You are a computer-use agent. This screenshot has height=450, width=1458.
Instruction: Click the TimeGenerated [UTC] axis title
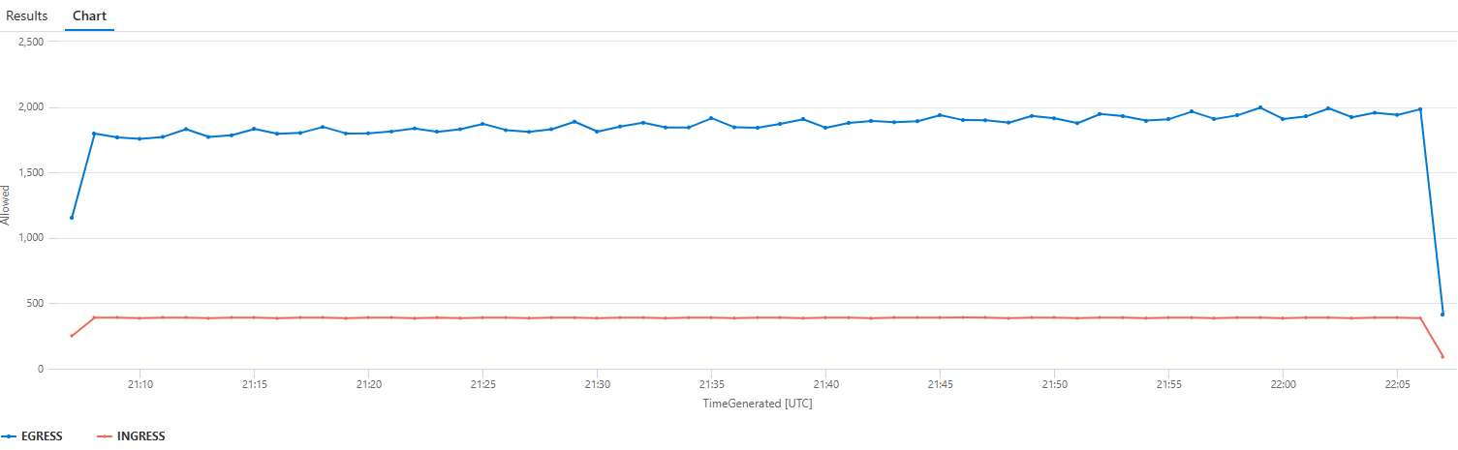click(x=757, y=404)
